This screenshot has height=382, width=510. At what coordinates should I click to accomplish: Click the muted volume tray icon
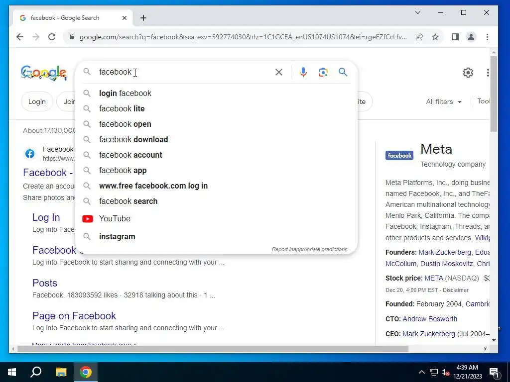tap(445, 372)
